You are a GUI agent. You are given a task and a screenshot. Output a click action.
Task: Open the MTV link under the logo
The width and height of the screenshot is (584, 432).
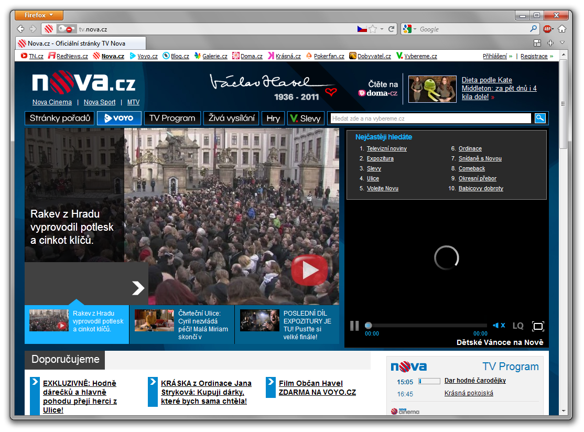133,102
